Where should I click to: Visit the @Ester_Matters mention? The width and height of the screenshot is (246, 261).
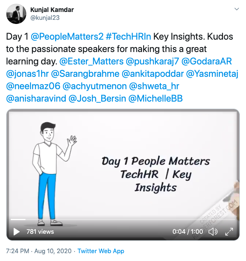(91, 61)
